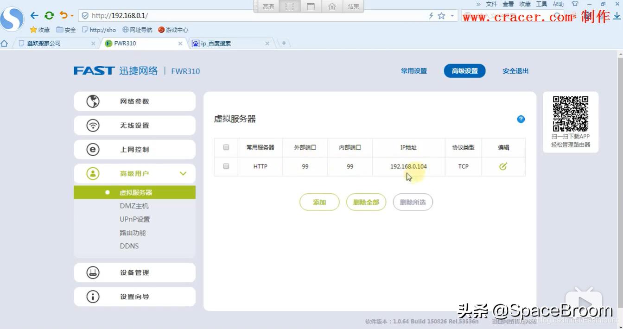Open the blue help question mark icon

coord(521,119)
